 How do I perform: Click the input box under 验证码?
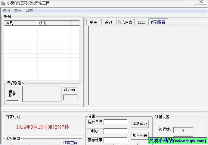70,97
